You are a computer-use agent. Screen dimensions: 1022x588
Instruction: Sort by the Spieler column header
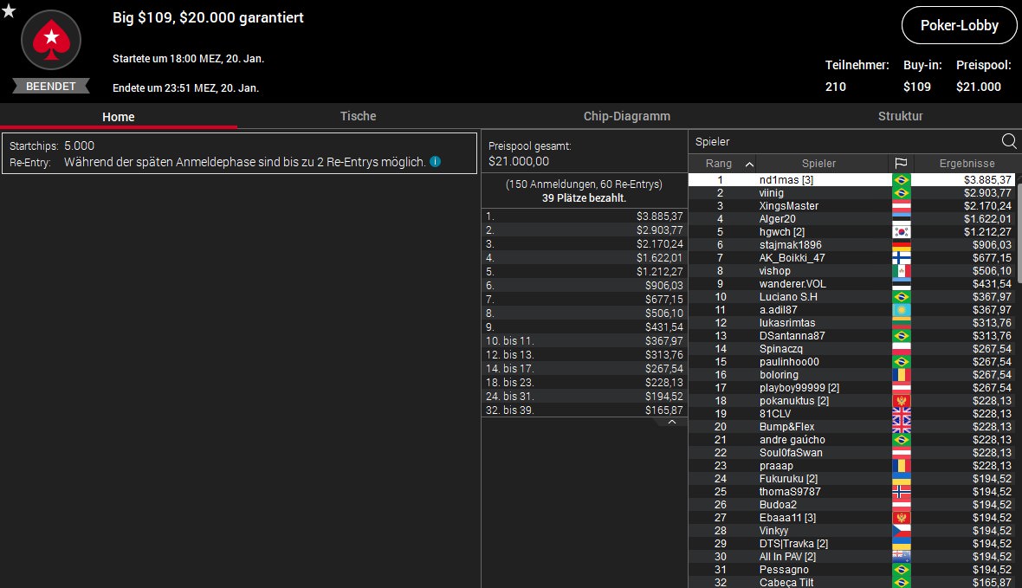click(x=818, y=164)
